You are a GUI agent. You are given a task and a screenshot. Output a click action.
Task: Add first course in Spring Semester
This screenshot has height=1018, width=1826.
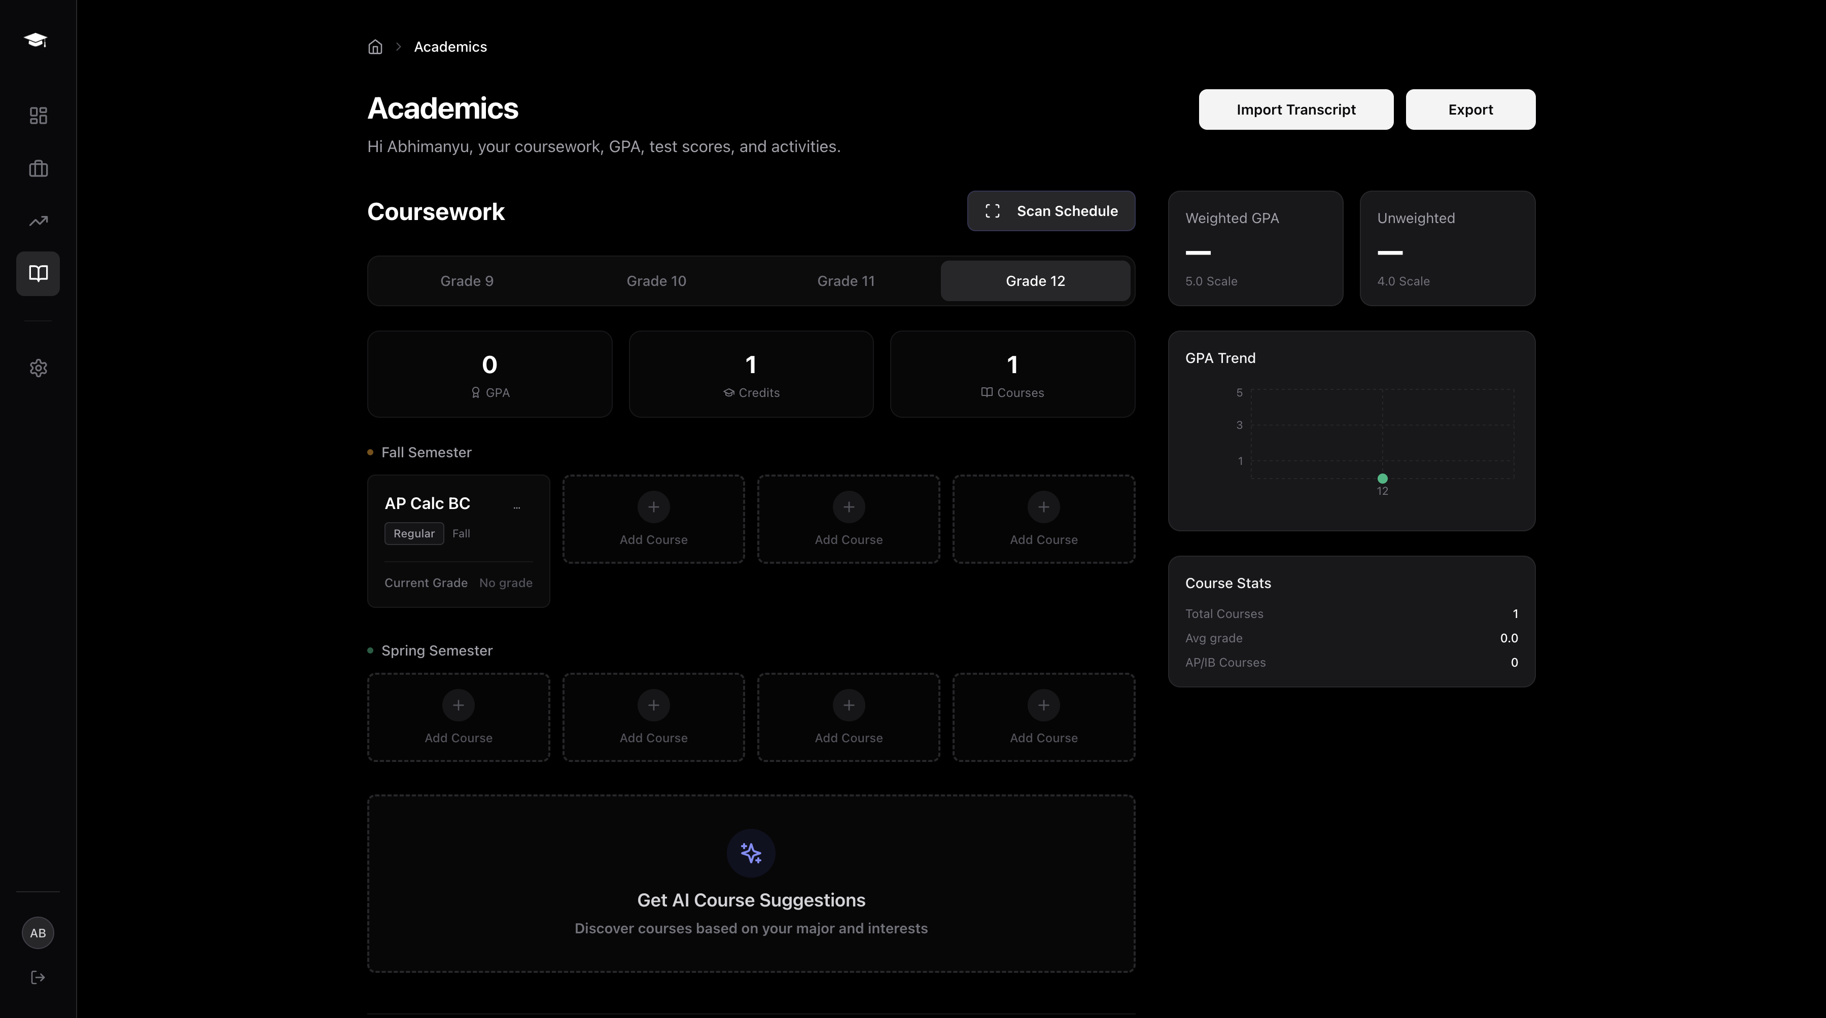(x=458, y=717)
